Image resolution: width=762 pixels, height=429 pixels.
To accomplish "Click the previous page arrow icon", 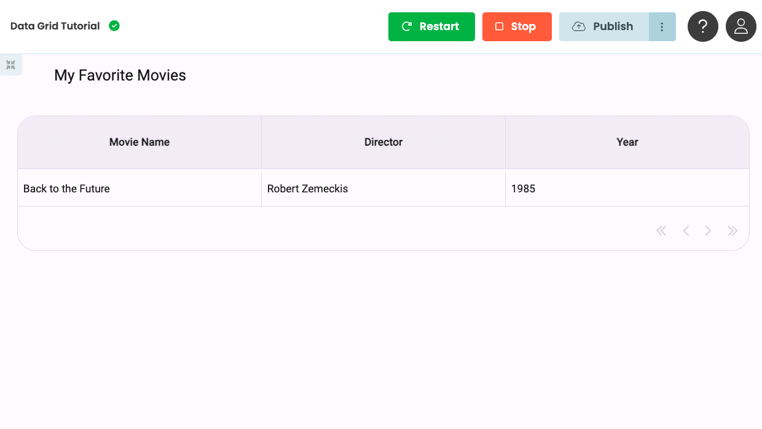I will tap(686, 230).
